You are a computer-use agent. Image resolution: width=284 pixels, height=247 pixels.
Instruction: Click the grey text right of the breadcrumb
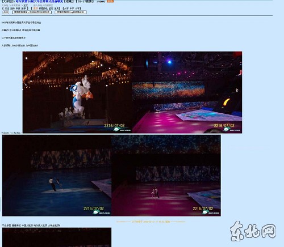click(43, 6)
